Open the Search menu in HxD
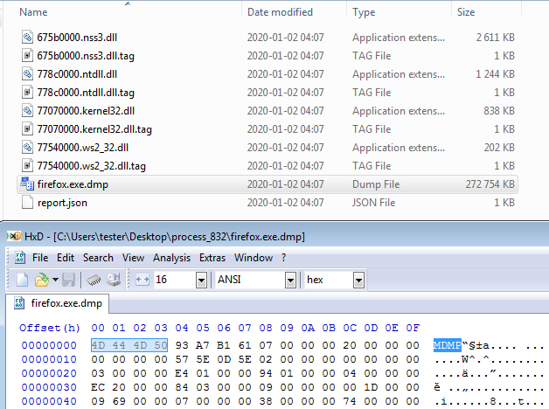 coord(98,258)
